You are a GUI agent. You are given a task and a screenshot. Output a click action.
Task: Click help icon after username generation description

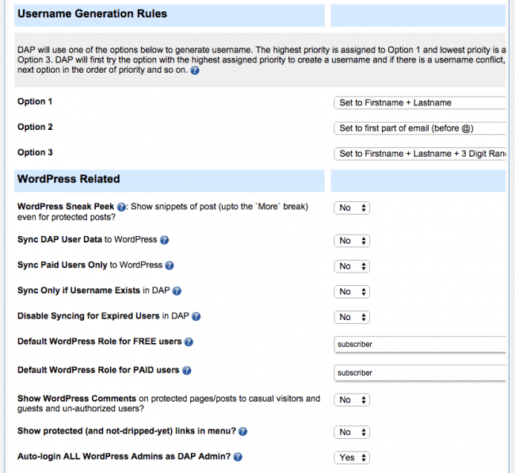(195, 71)
